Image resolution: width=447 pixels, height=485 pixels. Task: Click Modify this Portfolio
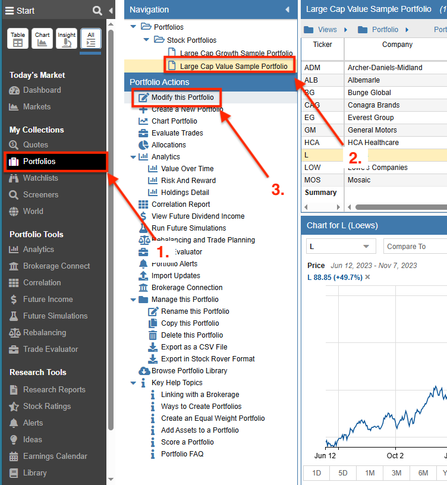pyautogui.click(x=182, y=97)
